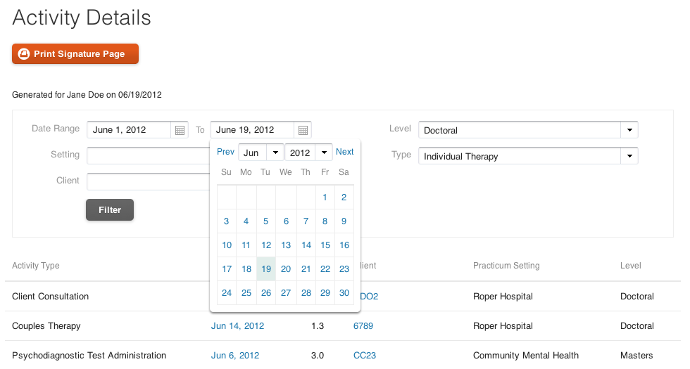Pick day 1 in the calendar
The image size is (690, 369).
coord(325,198)
